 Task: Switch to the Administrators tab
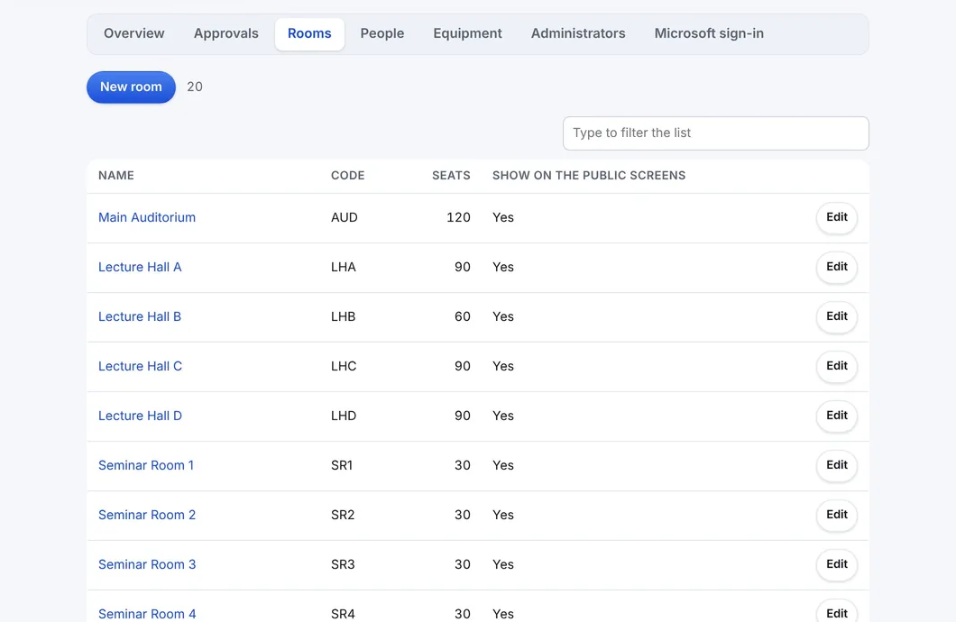click(x=578, y=33)
